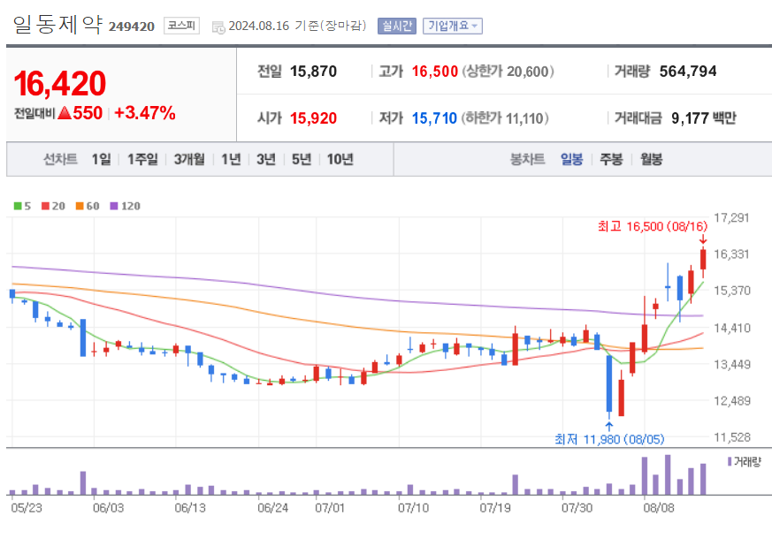Switch to the 월봉 monthly candle tab

(x=651, y=159)
